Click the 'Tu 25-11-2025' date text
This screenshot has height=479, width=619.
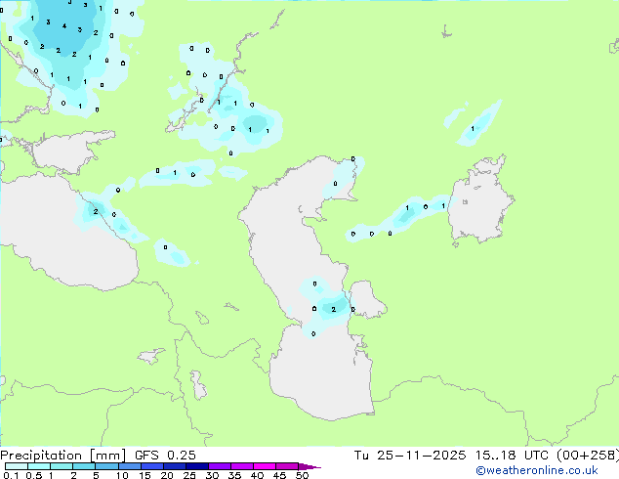pos(410,456)
